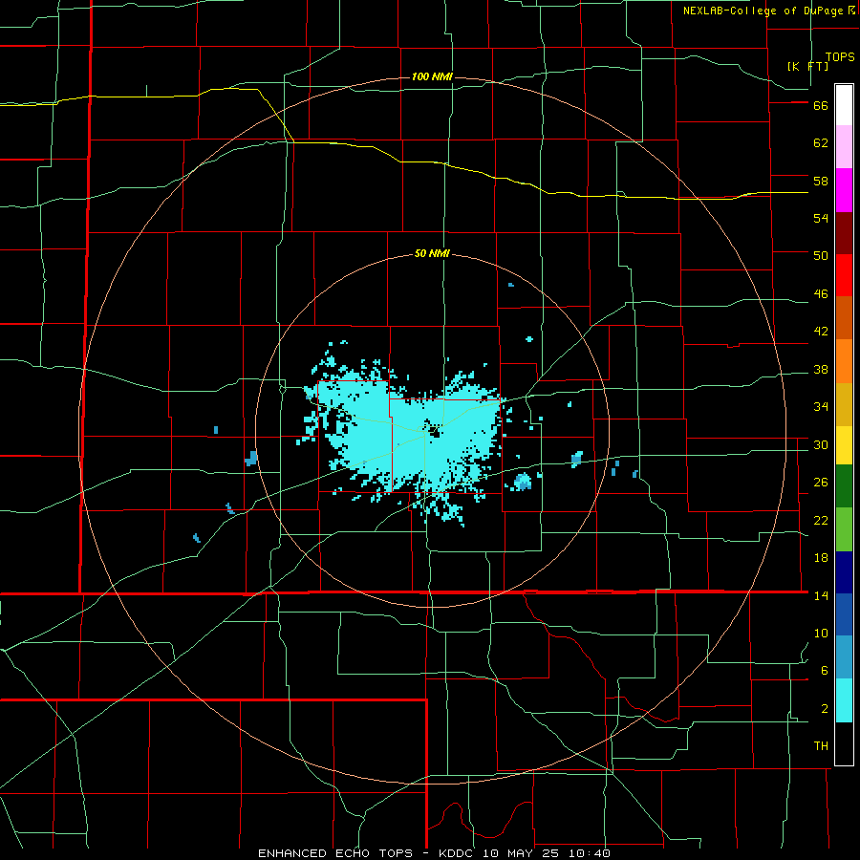This screenshot has height=860, width=860.
Task: Pick the yellow swatch in the color bar
Action: 844,445
